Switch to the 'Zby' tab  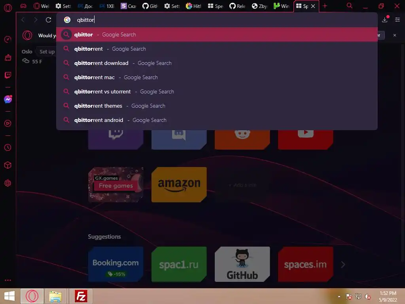pos(260,6)
